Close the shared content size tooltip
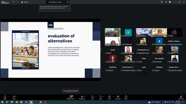 (x=69, y=6)
